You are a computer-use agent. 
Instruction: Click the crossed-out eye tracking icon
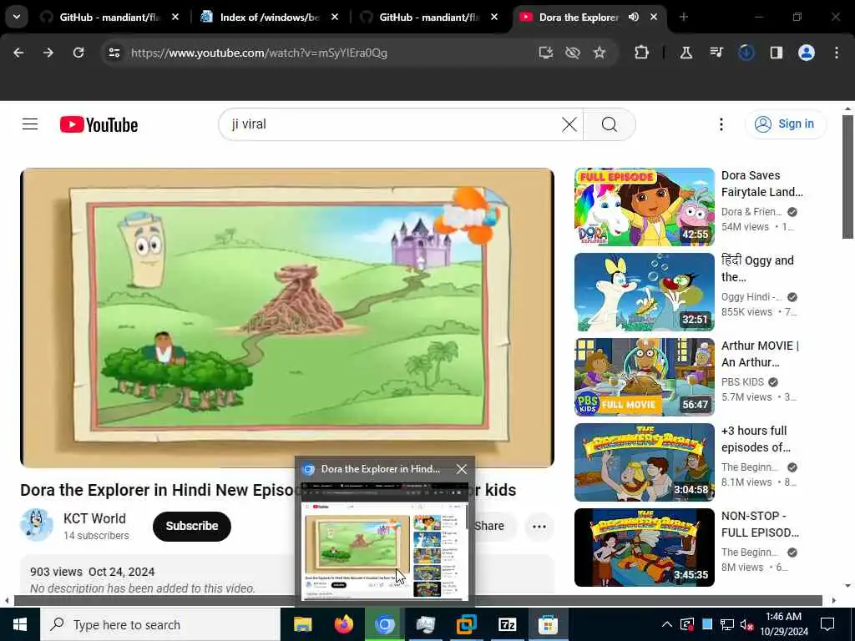(x=572, y=53)
